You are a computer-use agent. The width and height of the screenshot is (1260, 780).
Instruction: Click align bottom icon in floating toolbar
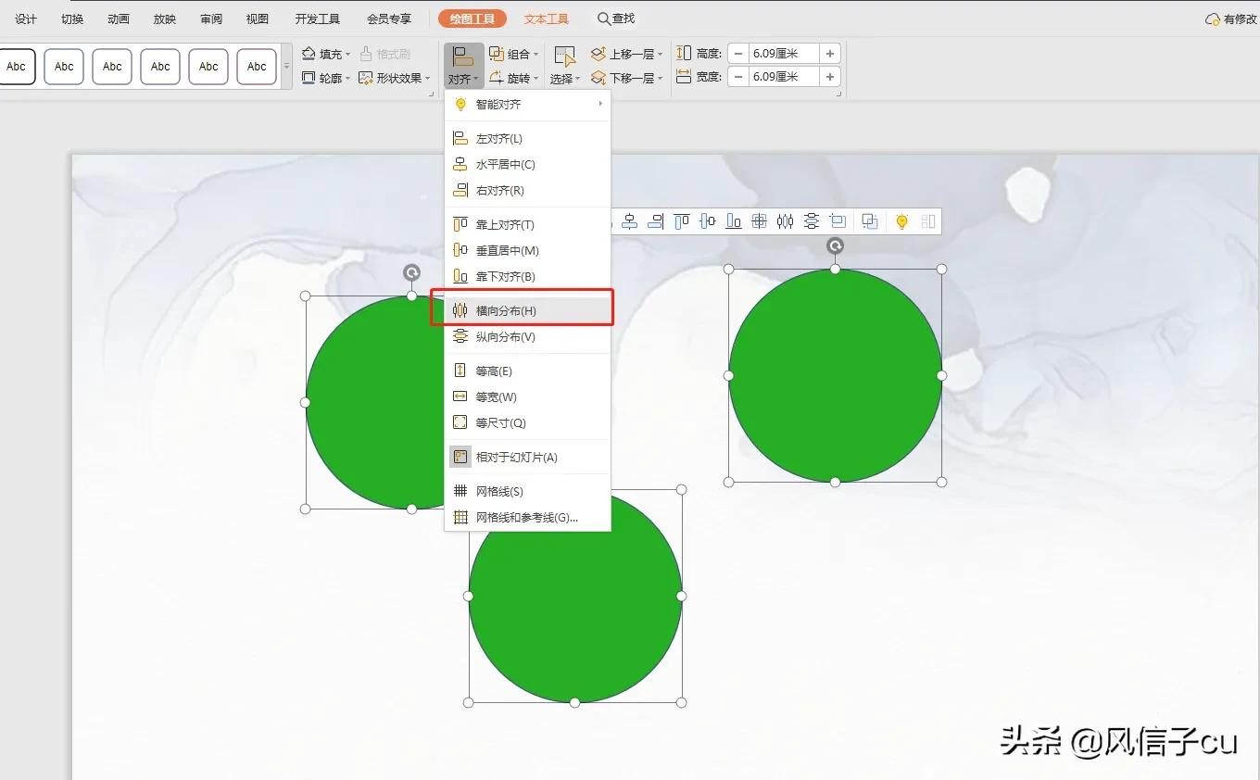click(x=734, y=221)
